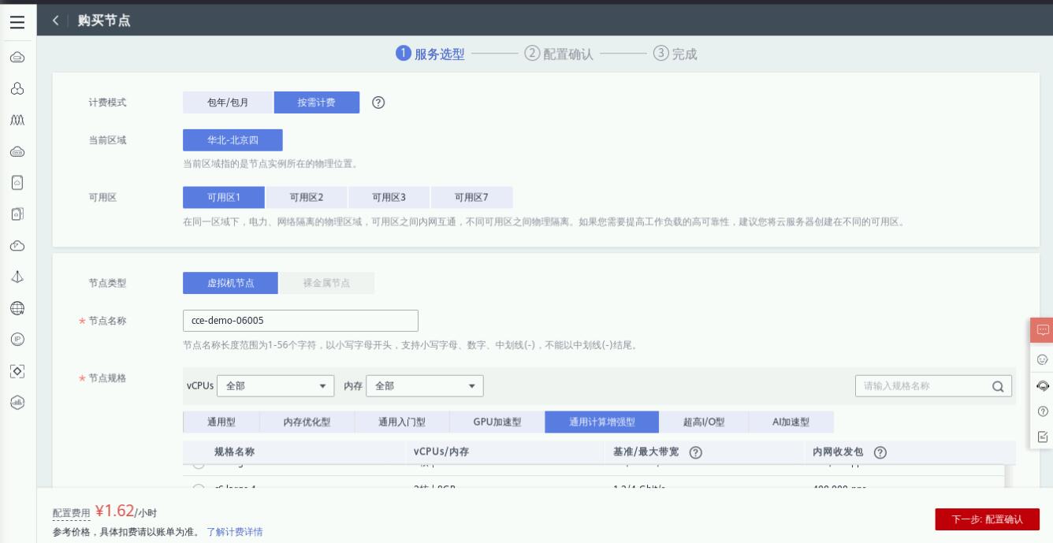The height and width of the screenshot is (543, 1053).
Task: Switch to 通用入门型 spec tab
Action: click(402, 422)
